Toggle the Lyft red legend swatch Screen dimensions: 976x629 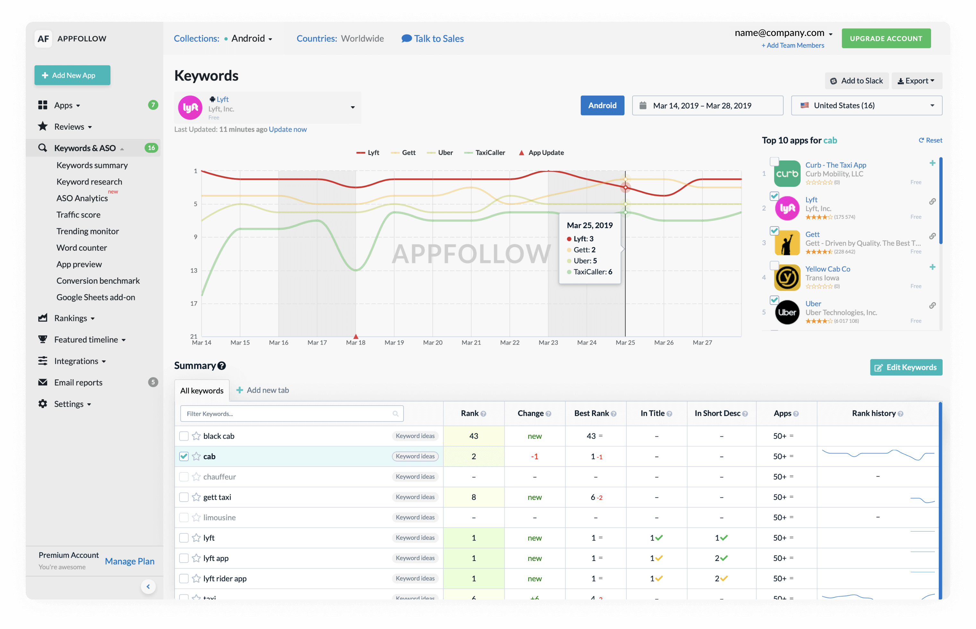pos(360,153)
